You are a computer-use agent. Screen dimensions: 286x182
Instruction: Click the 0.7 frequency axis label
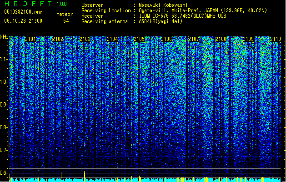click(4, 150)
